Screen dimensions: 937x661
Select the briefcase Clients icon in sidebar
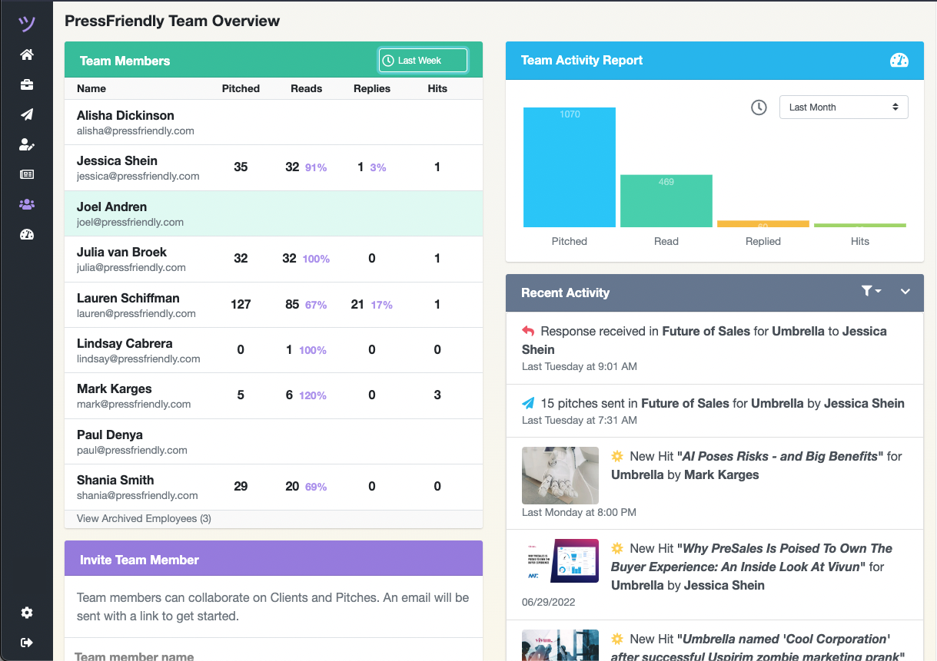(26, 84)
